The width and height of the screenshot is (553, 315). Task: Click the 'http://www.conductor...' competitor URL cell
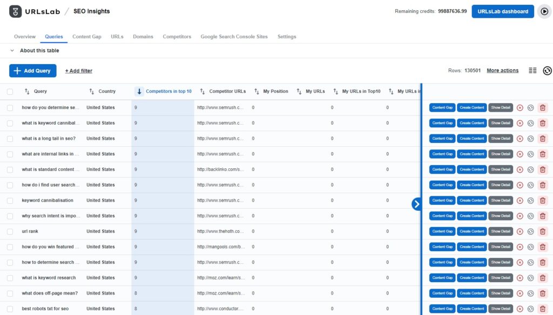click(220, 309)
